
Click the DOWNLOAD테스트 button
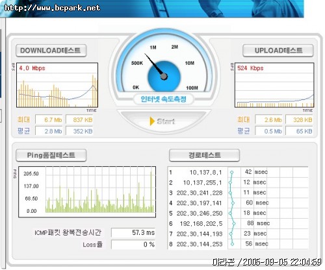51,51
